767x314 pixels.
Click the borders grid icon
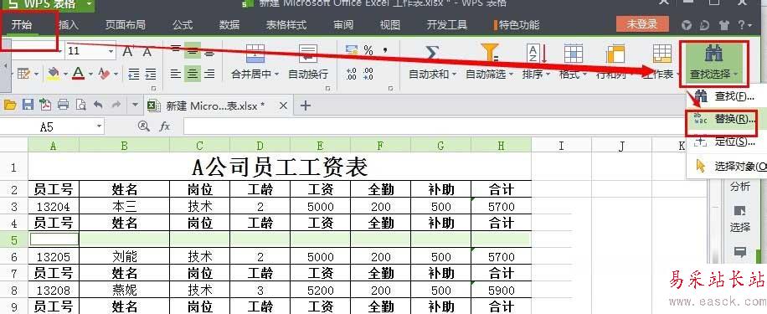[23, 74]
